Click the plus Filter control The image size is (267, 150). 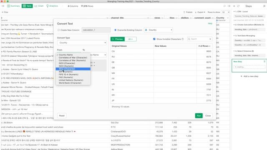point(5,12)
